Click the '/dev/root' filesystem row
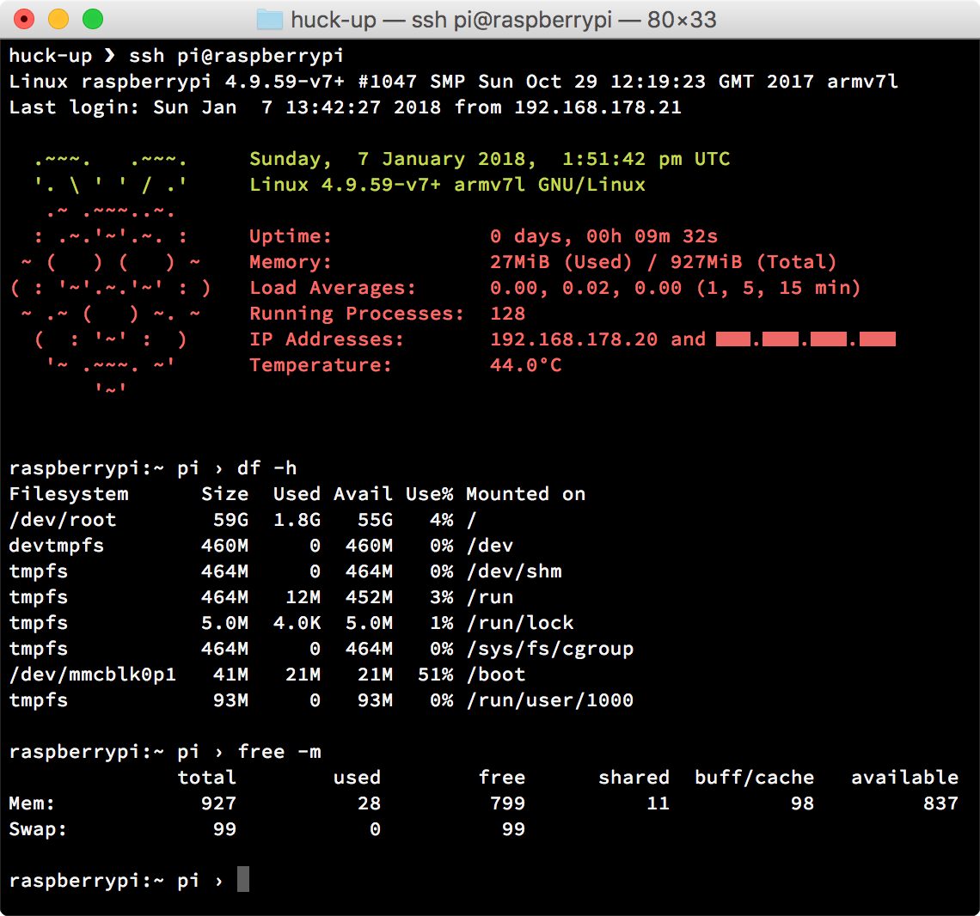Viewport: 980px width, 916px height. pos(243,520)
